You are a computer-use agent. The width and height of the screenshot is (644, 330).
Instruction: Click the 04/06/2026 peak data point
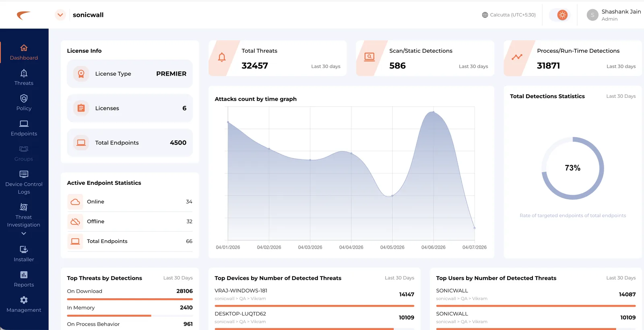[x=433, y=112]
